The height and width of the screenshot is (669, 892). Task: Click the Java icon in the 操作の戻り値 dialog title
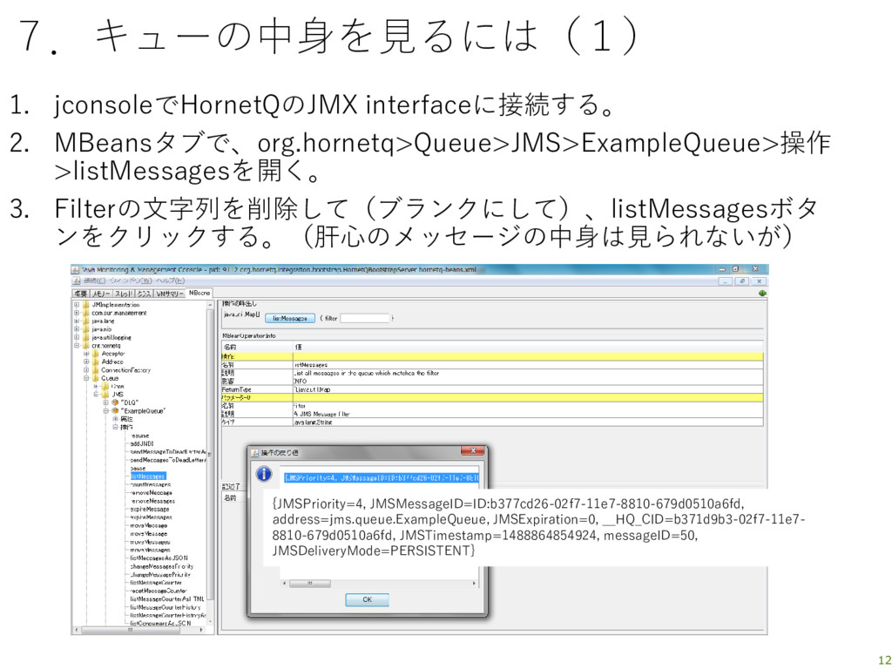click(x=255, y=453)
